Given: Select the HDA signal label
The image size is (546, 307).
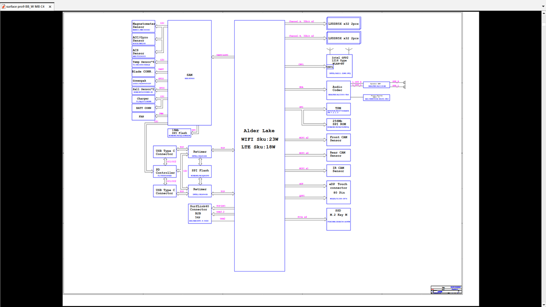Looking at the screenshot, I should point(302,87).
